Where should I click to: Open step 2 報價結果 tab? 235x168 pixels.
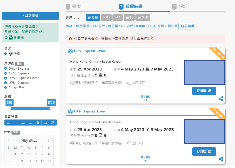point(131,6)
